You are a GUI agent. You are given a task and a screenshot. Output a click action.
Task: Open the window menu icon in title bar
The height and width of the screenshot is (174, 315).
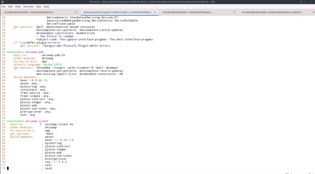3,2
